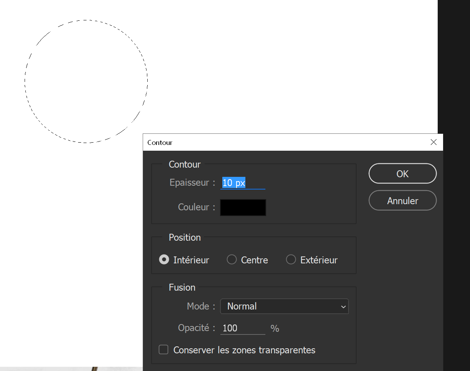Click the chevron on the Normal mode selector
This screenshot has width=470, height=371.
point(342,306)
